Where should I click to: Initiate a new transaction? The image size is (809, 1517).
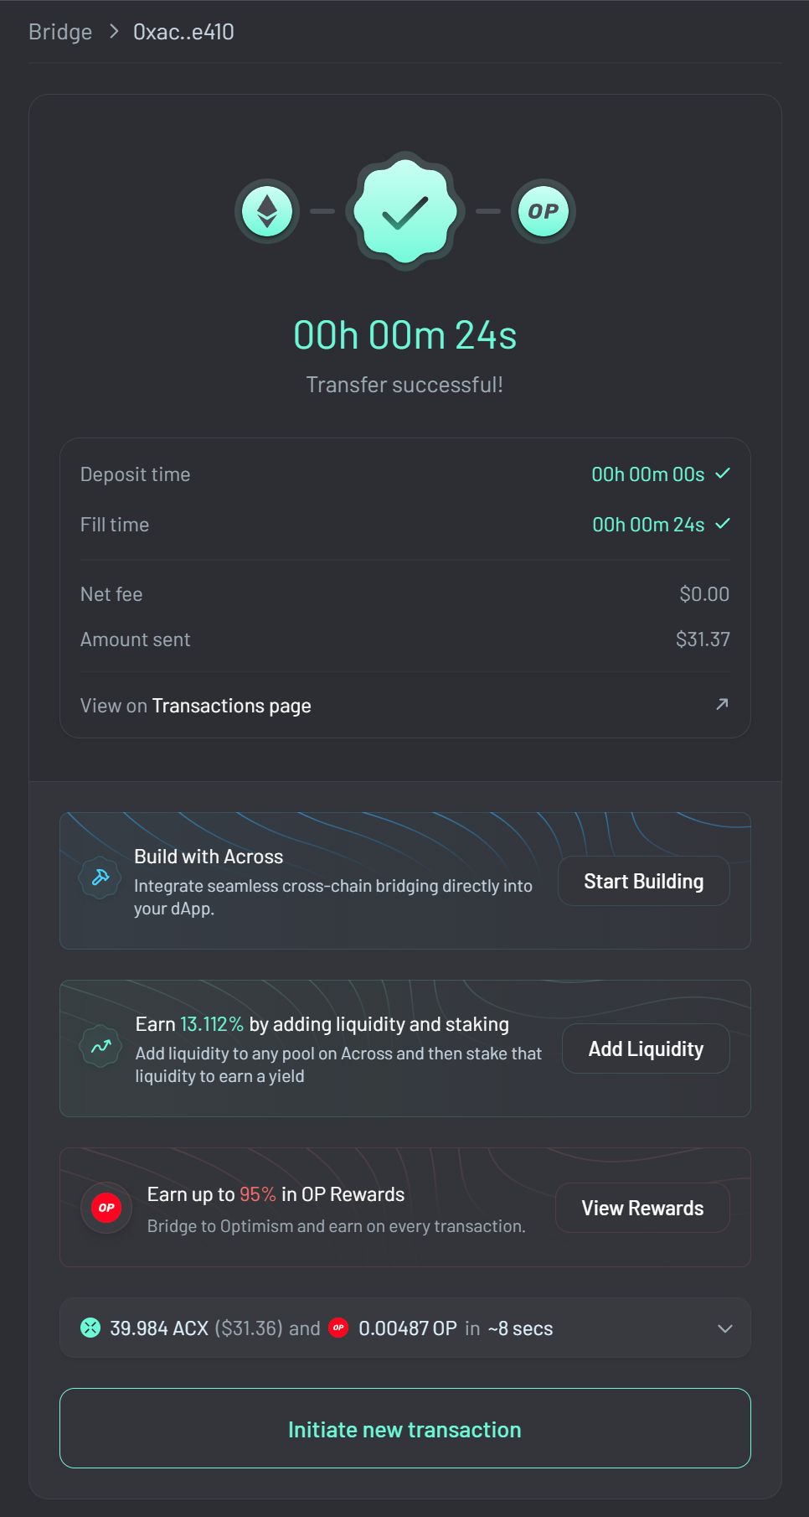pos(404,1428)
